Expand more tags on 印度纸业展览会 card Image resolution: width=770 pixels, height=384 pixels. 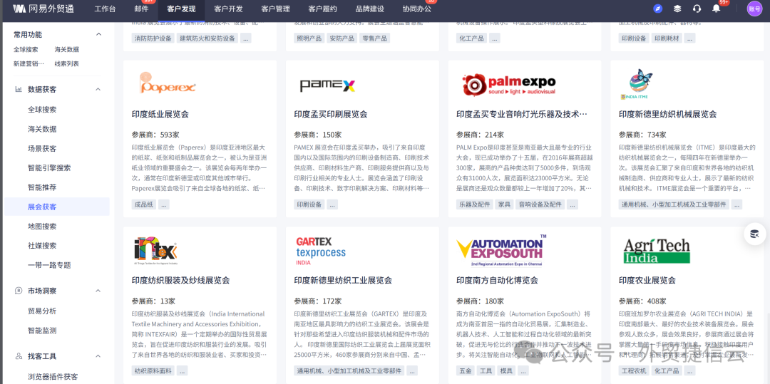164,204
